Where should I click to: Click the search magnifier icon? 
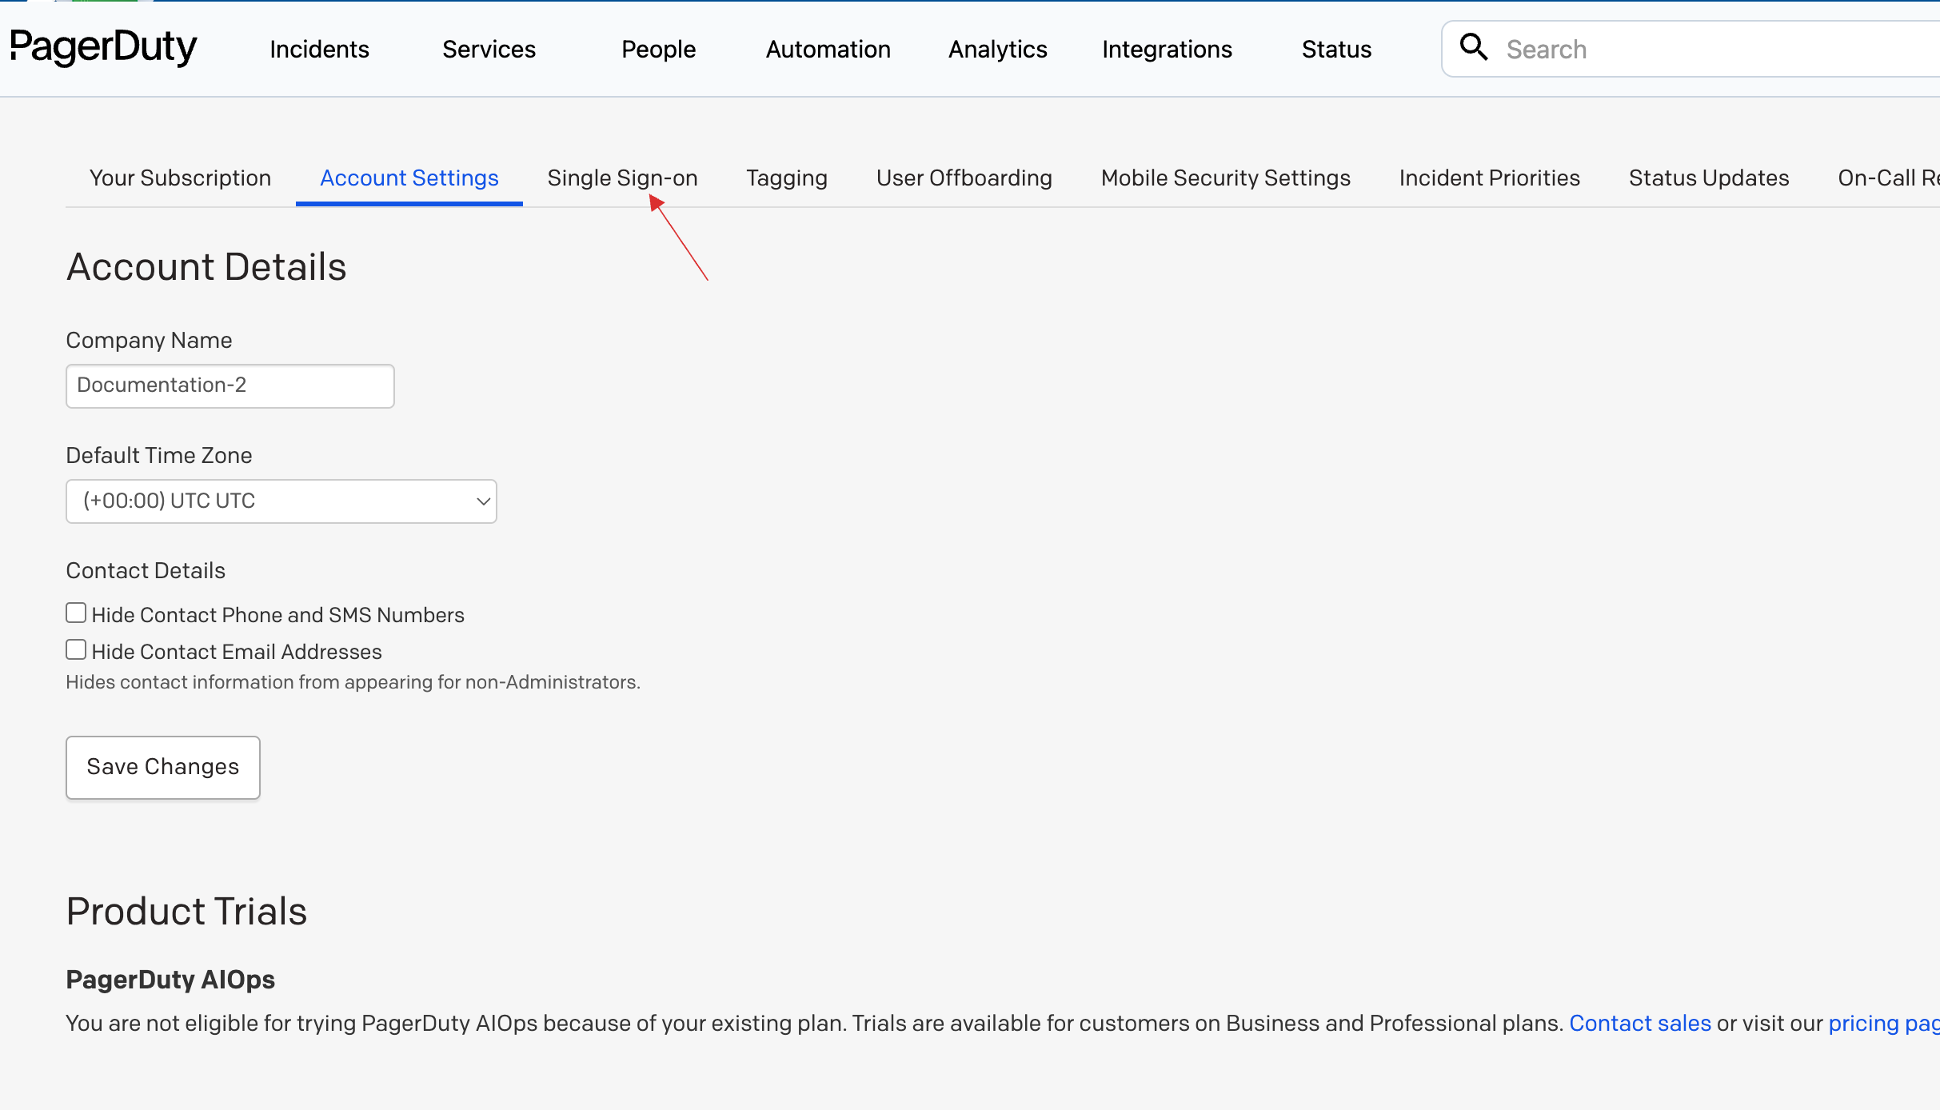tap(1473, 47)
